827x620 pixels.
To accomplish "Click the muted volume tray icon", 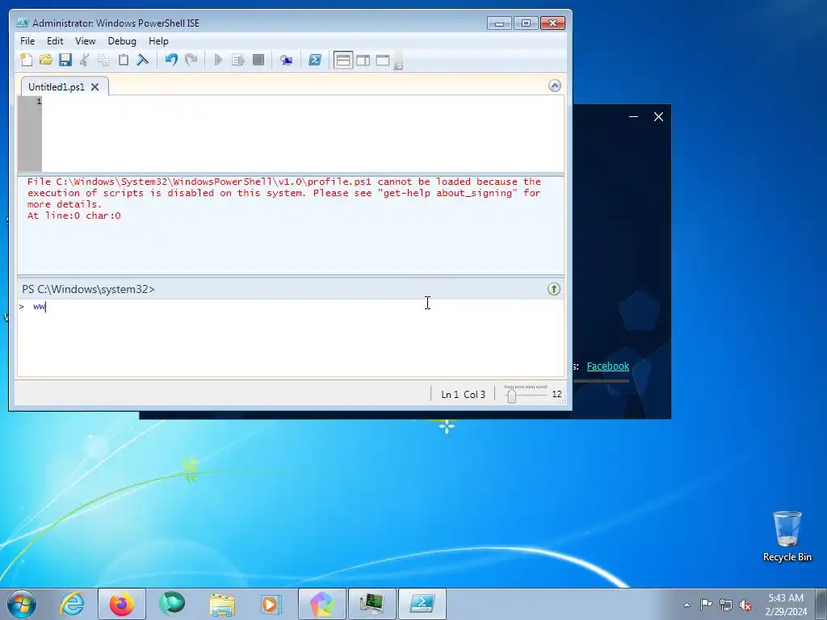I will (x=745, y=605).
